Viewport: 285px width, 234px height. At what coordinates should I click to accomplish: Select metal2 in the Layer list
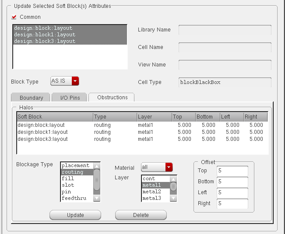click(152, 192)
